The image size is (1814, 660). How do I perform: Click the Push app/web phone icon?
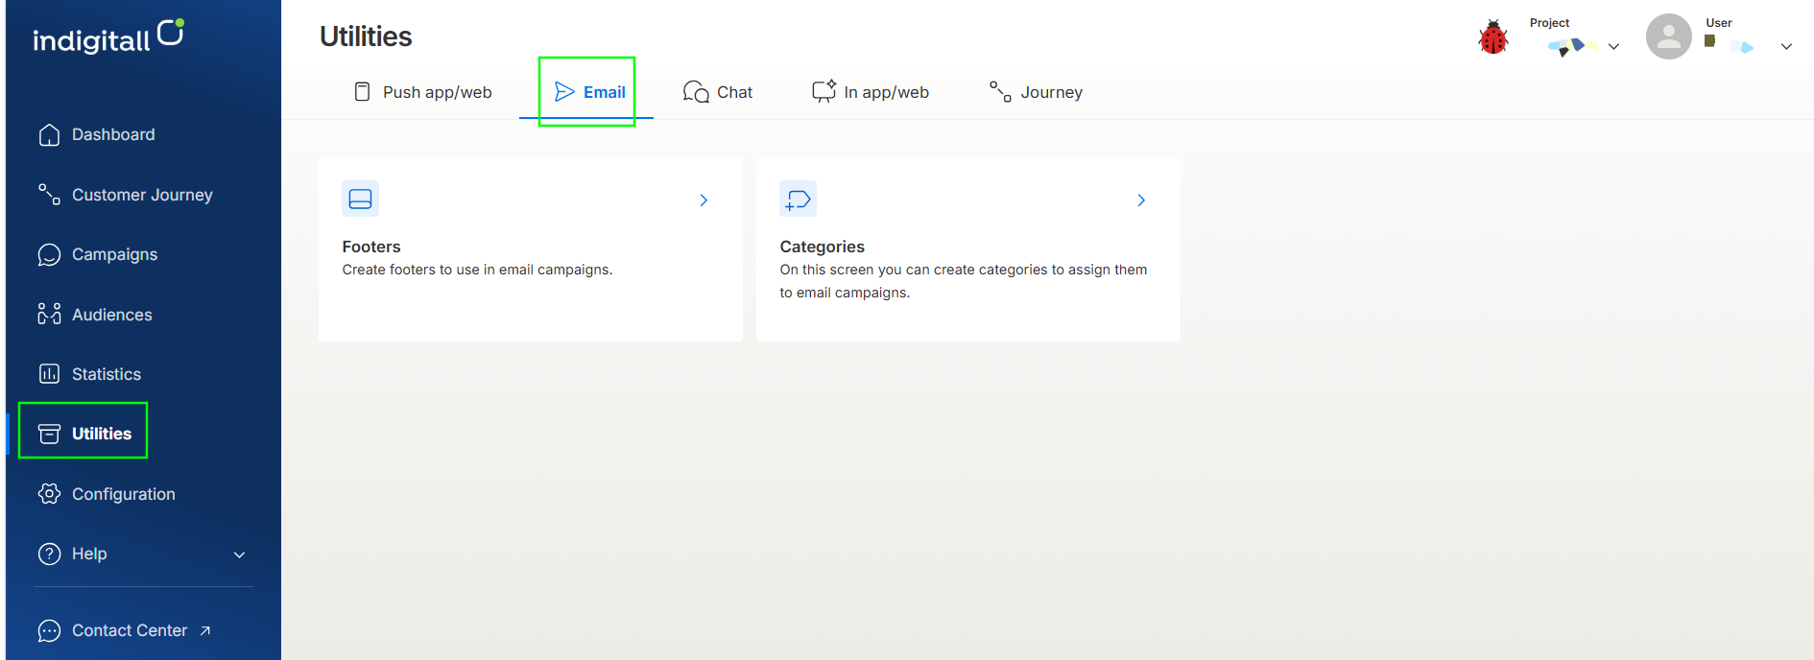click(x=362, y=92)
